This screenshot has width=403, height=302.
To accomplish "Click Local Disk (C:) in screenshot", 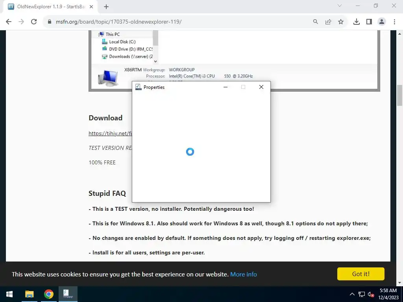I will click(x=122, y=42).
